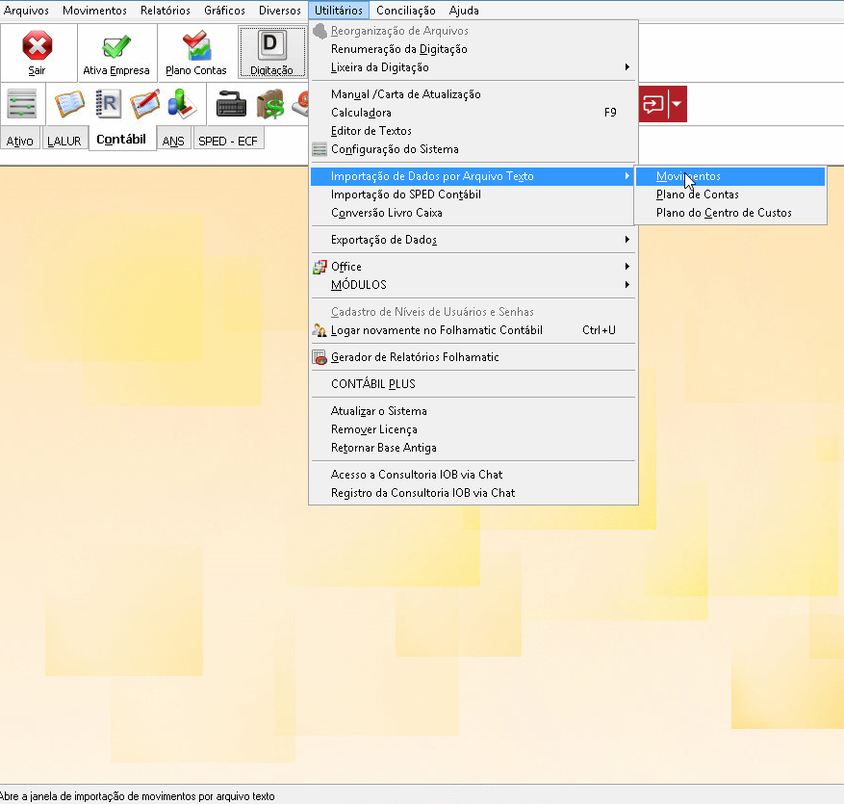The height and width of the screenshot is (804, 844).
Task: Click the notebook with R icon
Action: coord(108,103)
